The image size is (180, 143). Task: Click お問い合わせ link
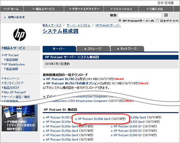(16, 17)
